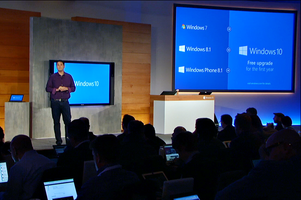Click the Windows 7 flag logo on the slide
The width and height of the screenshot is (301, 200).
click(x=184, y=27)
